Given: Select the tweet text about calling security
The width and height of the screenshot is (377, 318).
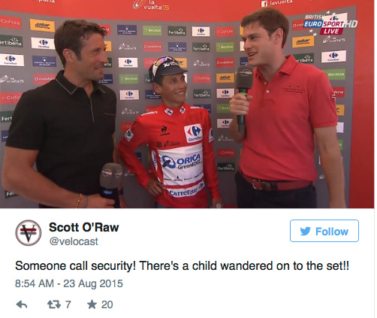Looking at the screenshot, I should point(182,266).
